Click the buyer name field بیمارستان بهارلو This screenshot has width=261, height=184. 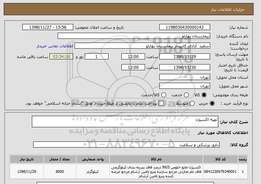[x=134, y=36]
